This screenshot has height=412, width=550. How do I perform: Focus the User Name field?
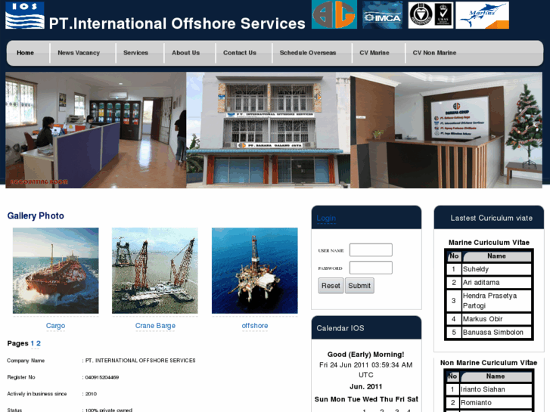pyautogui.click(x=371, y=250)
